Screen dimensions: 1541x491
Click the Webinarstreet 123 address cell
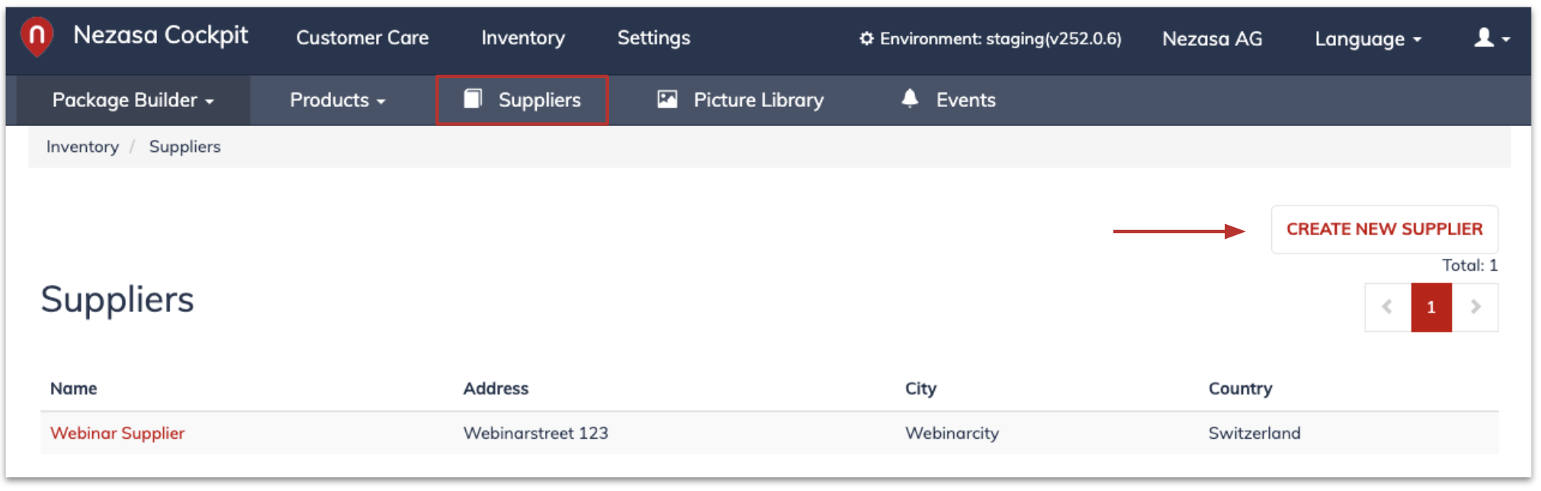[535, 433]
